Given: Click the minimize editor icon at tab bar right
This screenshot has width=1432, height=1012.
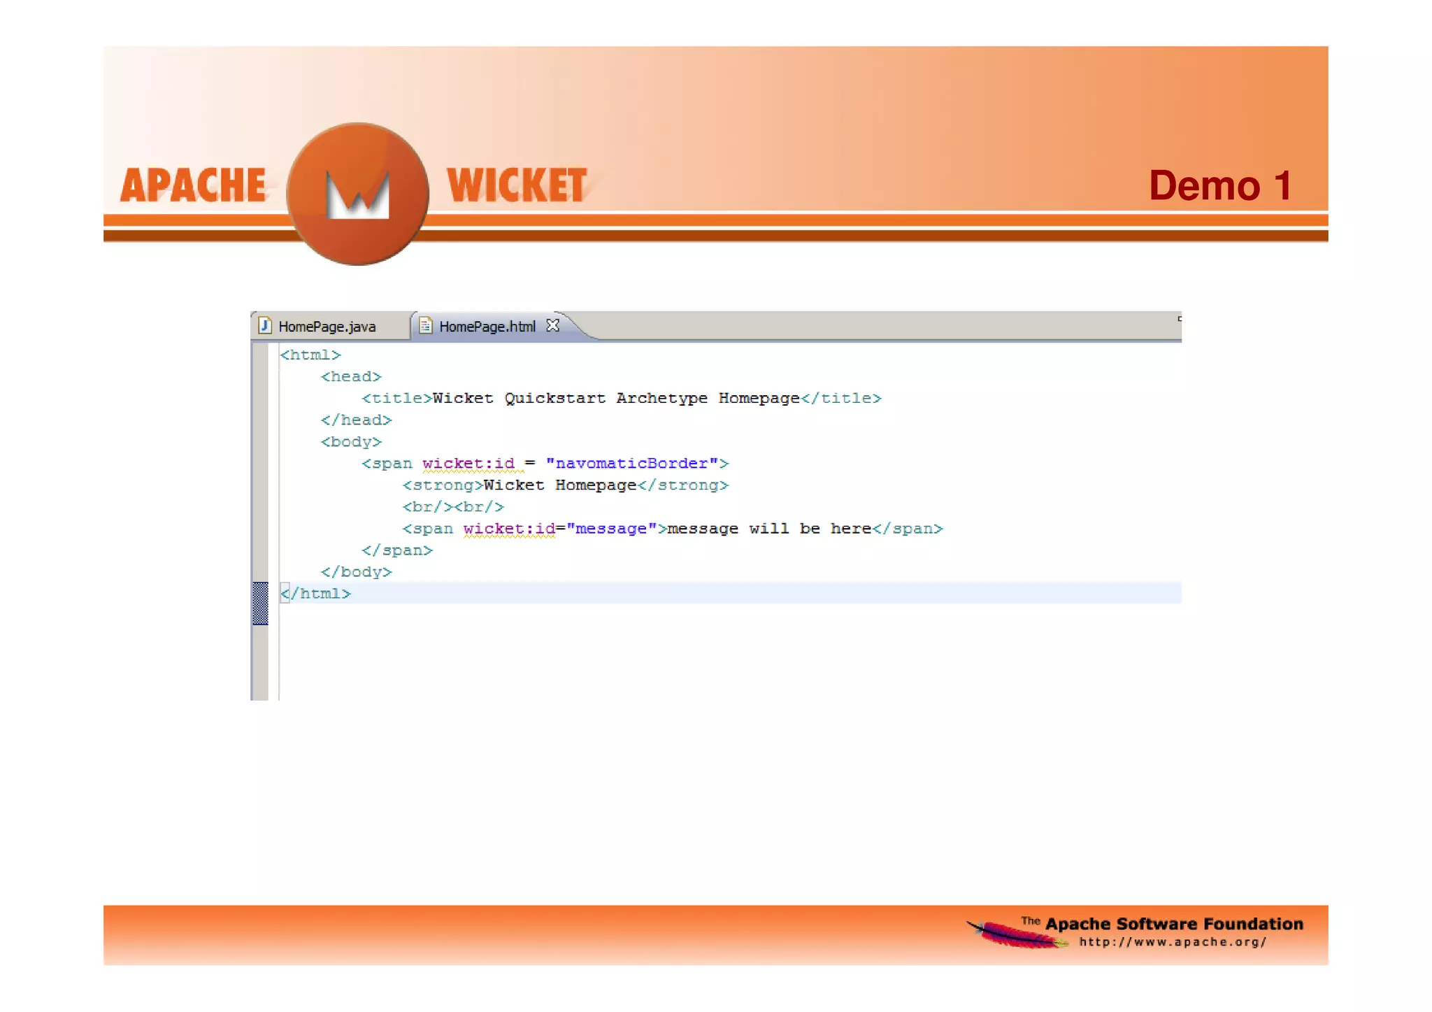Looking at the screenshot, I should click(x=1179, y=319).
